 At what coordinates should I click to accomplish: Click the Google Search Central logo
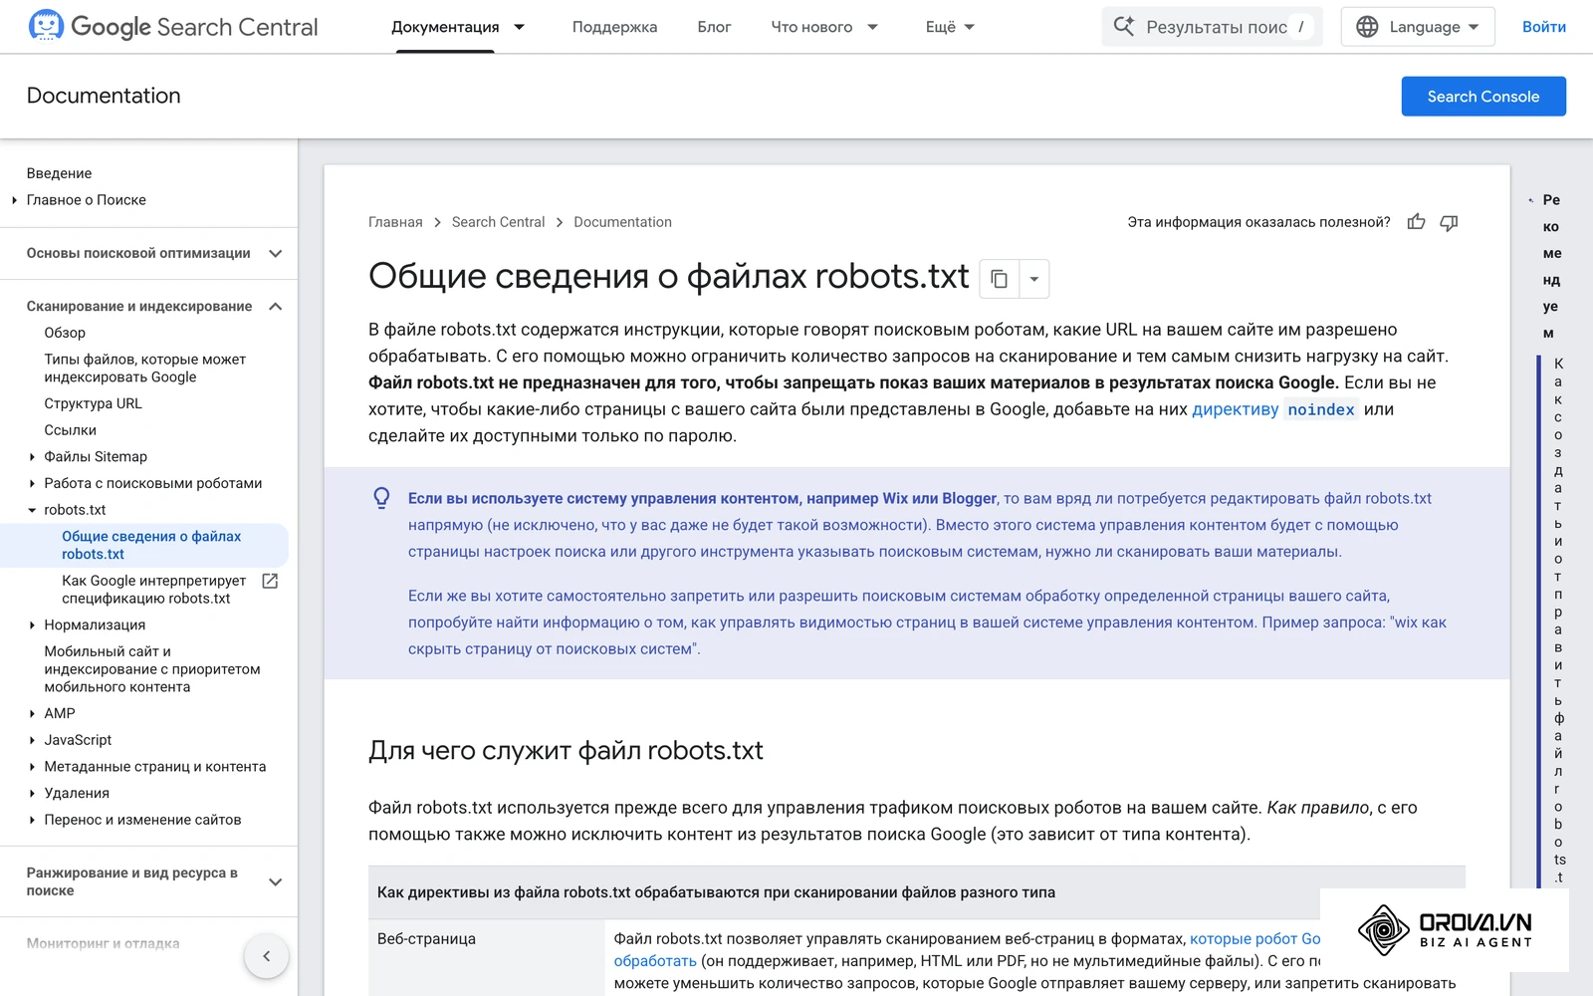click(x=173, y=27)
